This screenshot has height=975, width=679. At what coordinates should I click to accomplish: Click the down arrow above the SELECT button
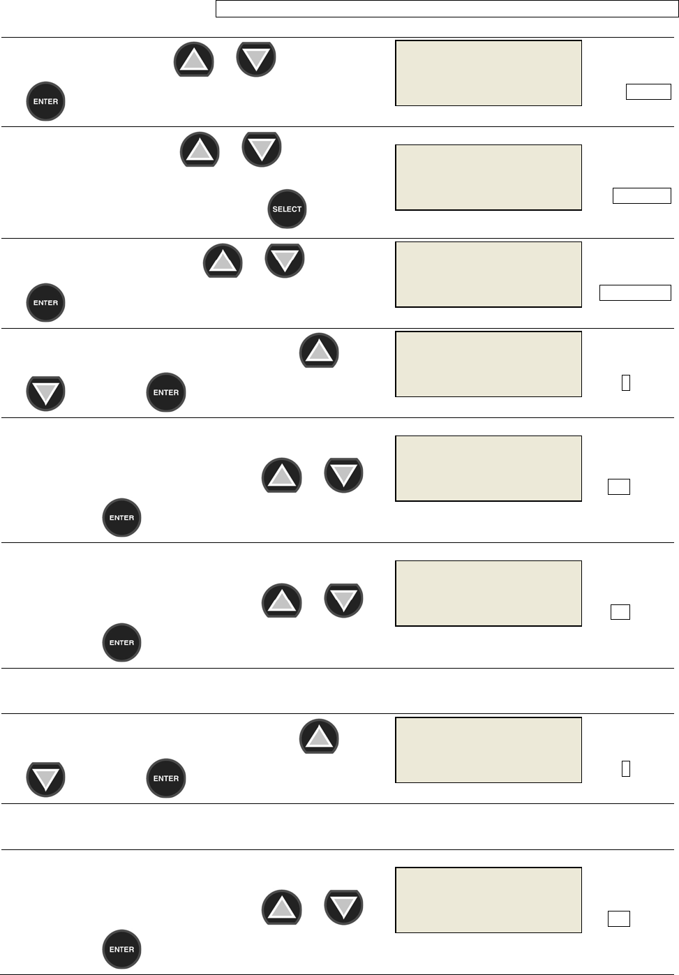(x=262, y=149)
